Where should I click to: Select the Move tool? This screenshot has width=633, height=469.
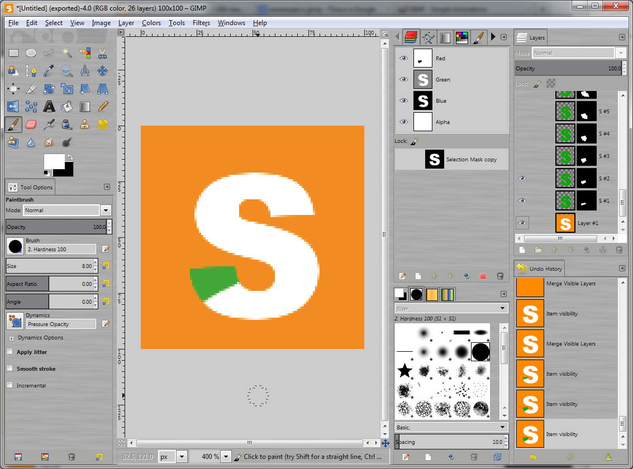click(103, 71)
